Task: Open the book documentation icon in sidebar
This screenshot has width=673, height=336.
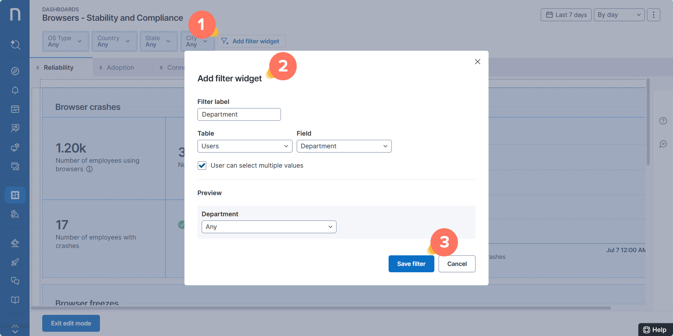Action: click(x=15, y=300)
